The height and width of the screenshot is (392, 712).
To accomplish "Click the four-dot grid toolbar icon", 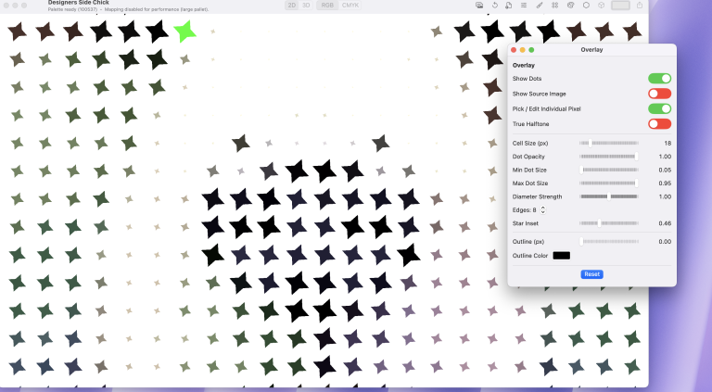I will coord(555,6).
